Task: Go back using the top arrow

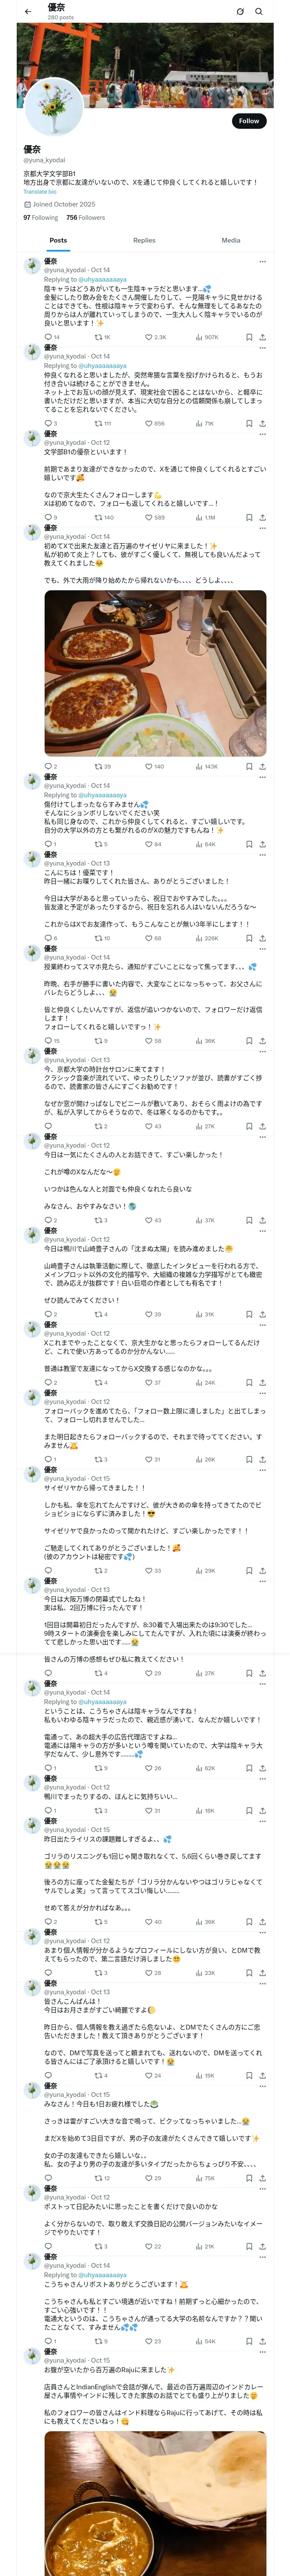Action: click(28, 12)
